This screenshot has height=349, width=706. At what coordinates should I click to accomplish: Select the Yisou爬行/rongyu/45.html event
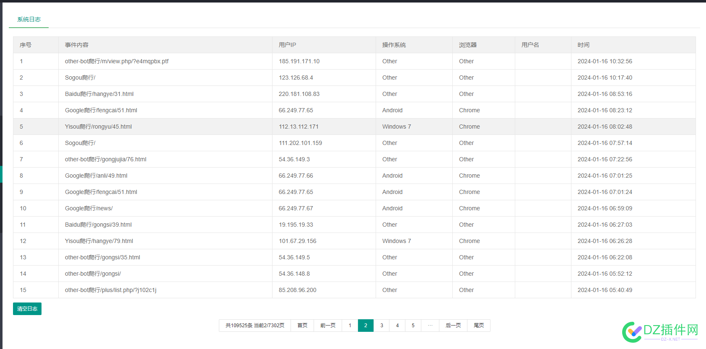coord(98,127)
